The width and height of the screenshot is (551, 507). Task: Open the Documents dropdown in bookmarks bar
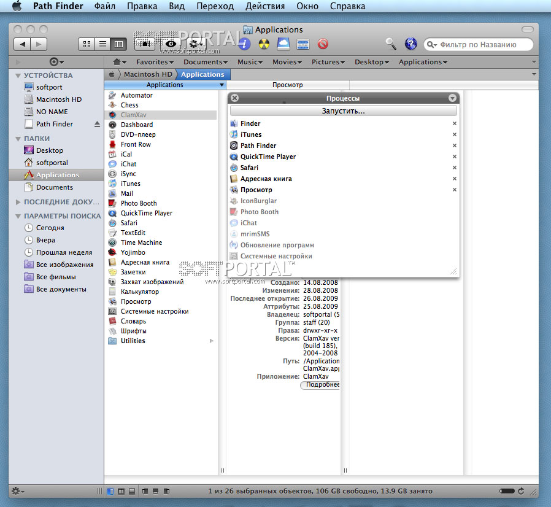tap(205, 62)
